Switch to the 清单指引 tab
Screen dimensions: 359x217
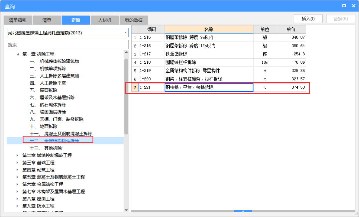click(x=18, y=20)
